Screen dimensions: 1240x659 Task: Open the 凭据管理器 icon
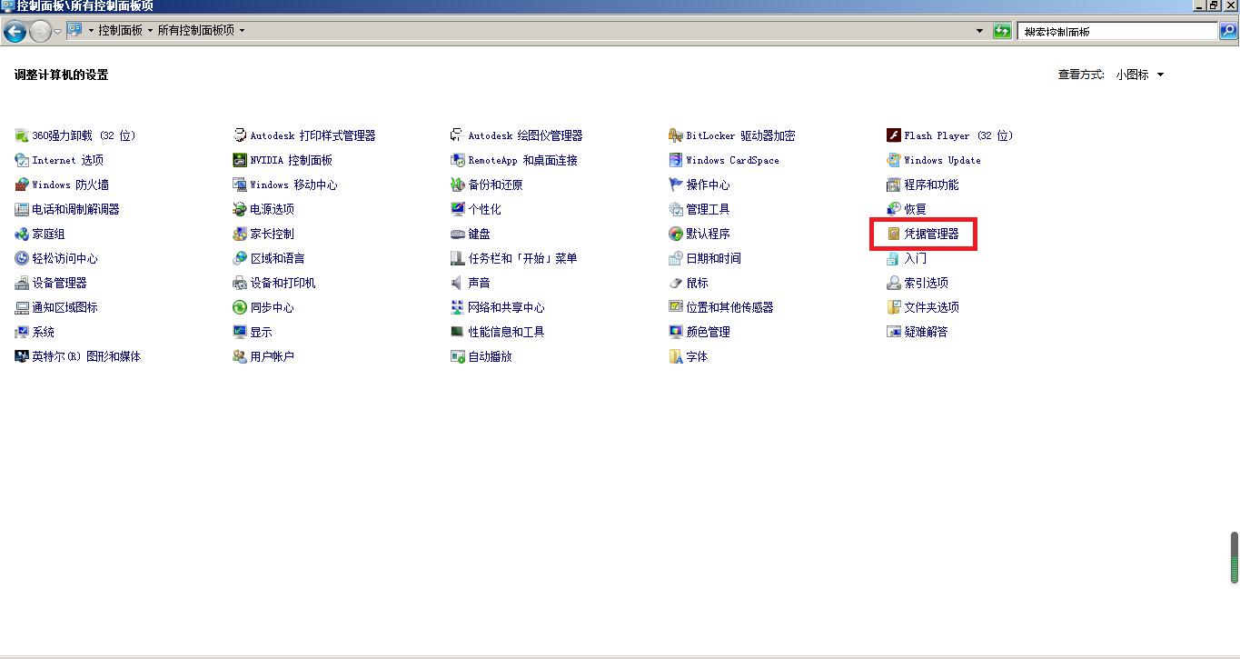click(894, 234)
